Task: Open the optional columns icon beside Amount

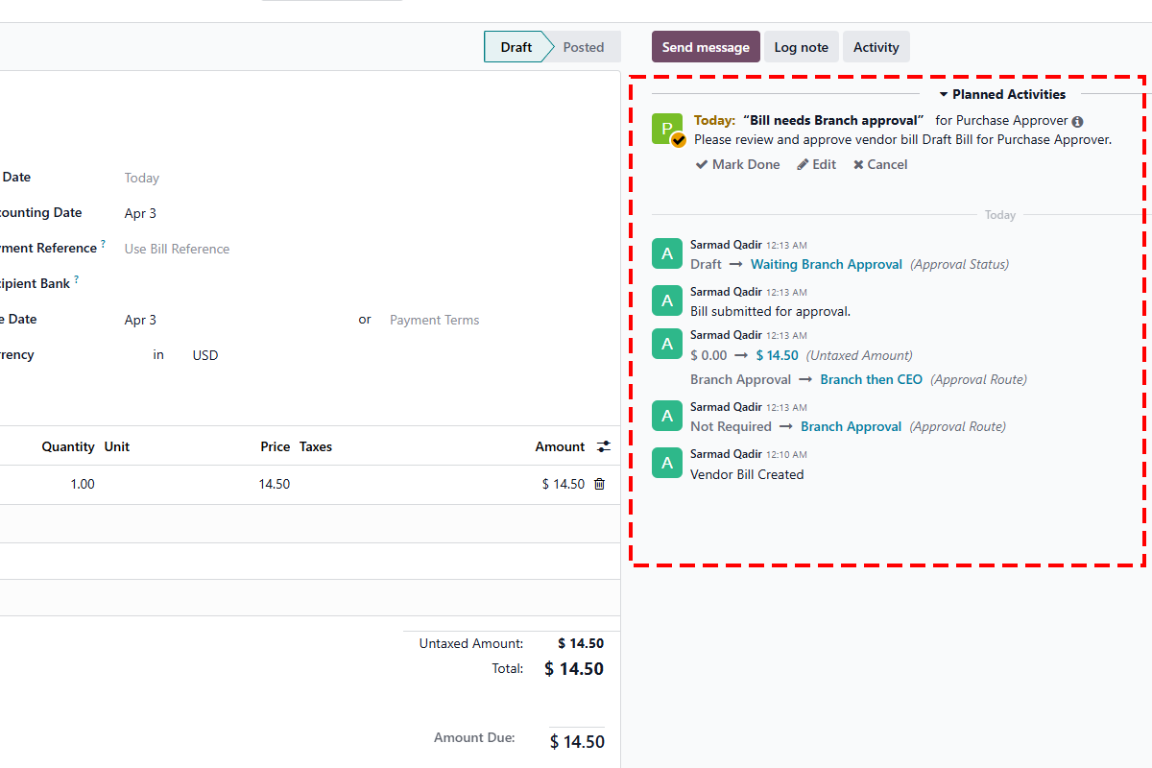Action: pyautogui.click(x=602, y=445)
